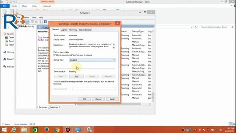Select Network in the navigation pane
The image size is (236, 133).
click(9, 66)
